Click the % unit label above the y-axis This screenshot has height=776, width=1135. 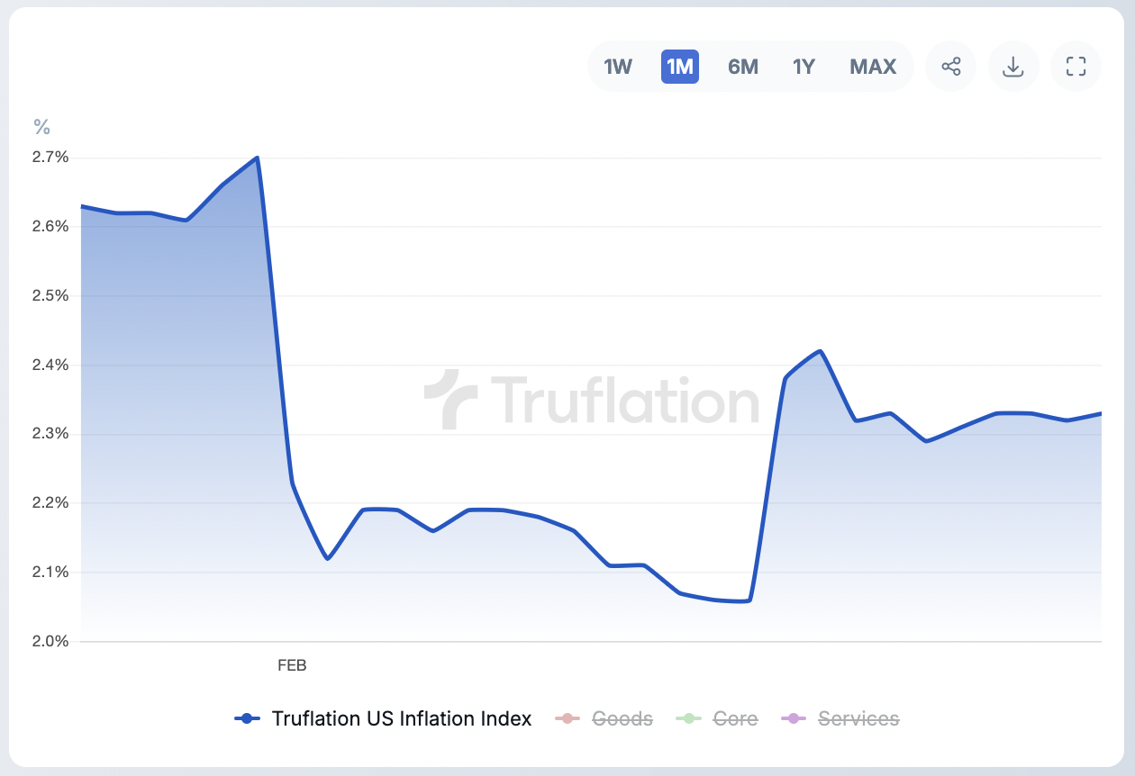click(41, 126)
